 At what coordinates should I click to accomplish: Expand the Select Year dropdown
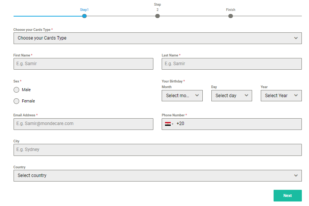(x=281, y=96)
